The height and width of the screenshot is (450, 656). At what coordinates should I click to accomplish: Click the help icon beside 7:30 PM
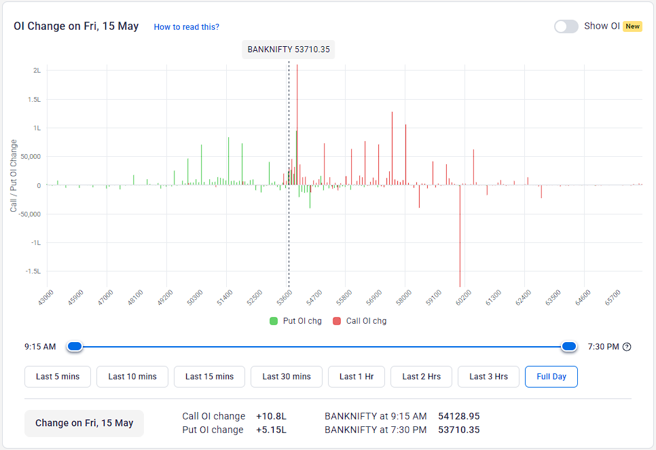point(627,347)
